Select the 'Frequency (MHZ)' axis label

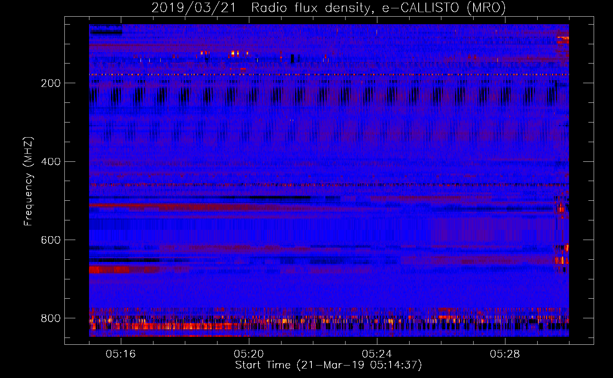coord(28,181)
